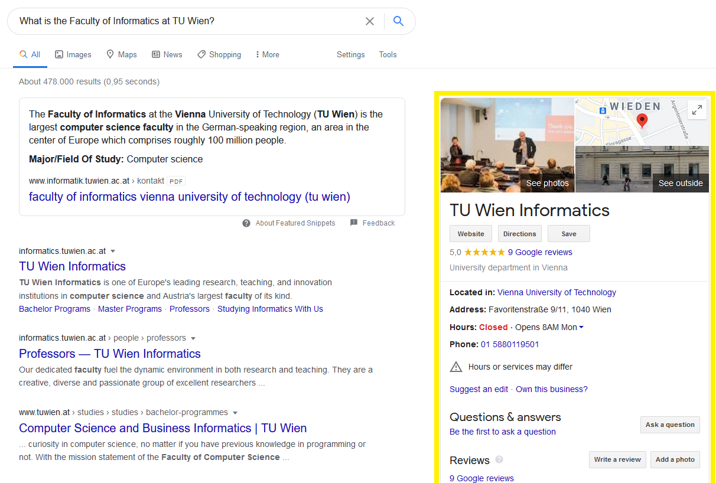Open the featured snippet faculty of informatics link

click(x=190, y=197)
